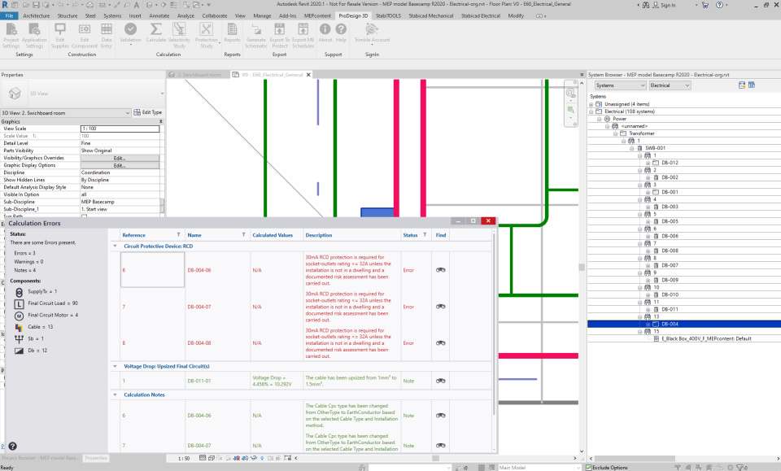Open Export To Protect tool
781x471 pixels.
pos(280,29)
